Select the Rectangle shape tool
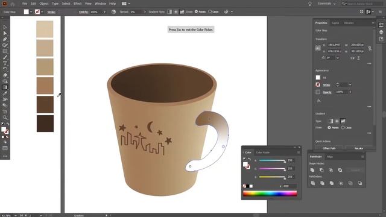Viewport: 386px width, 217px height. click(x=5, y=51)
